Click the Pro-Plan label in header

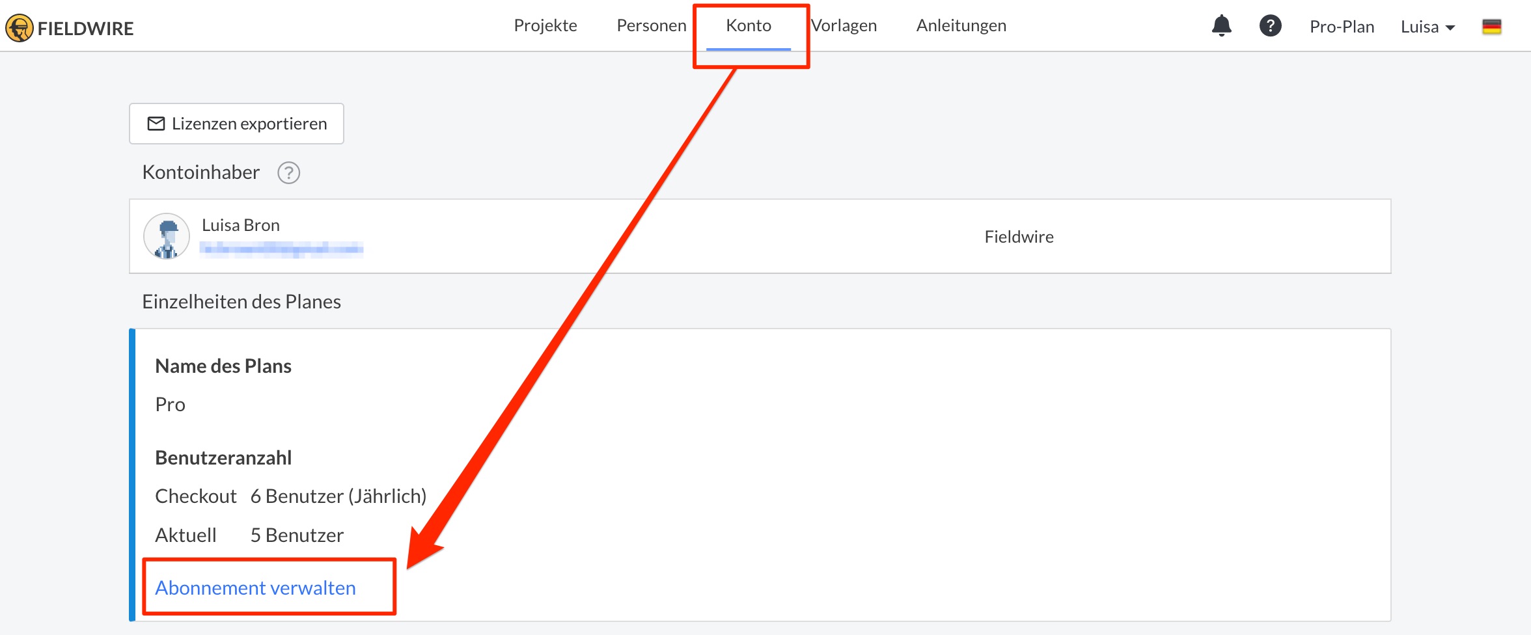[1342, 27]
